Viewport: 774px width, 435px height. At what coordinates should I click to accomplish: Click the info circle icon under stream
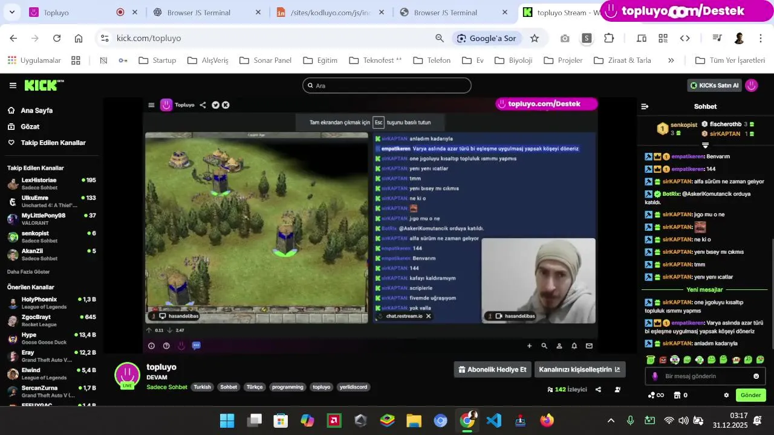pos(151,346)
